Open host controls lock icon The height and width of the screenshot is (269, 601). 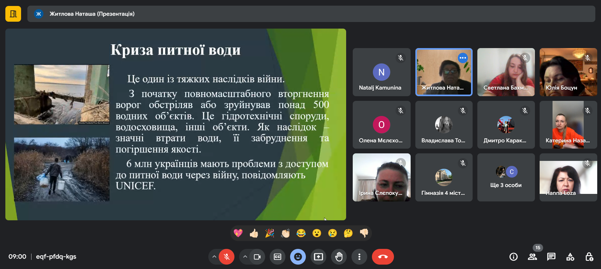(589, 257)
